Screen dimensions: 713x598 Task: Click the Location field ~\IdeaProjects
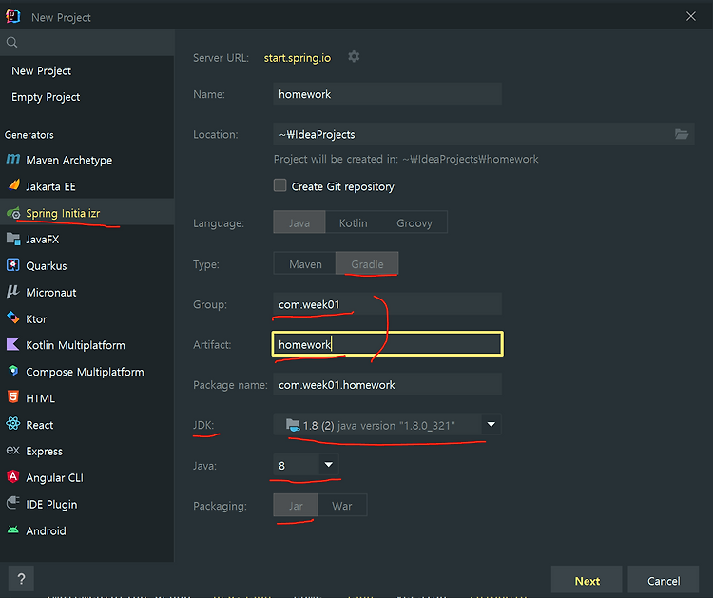484,134
